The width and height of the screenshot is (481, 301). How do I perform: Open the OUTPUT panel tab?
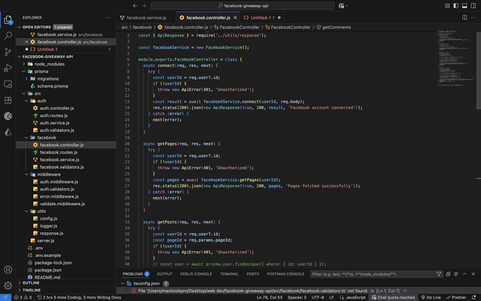click(x=164, y=274)
